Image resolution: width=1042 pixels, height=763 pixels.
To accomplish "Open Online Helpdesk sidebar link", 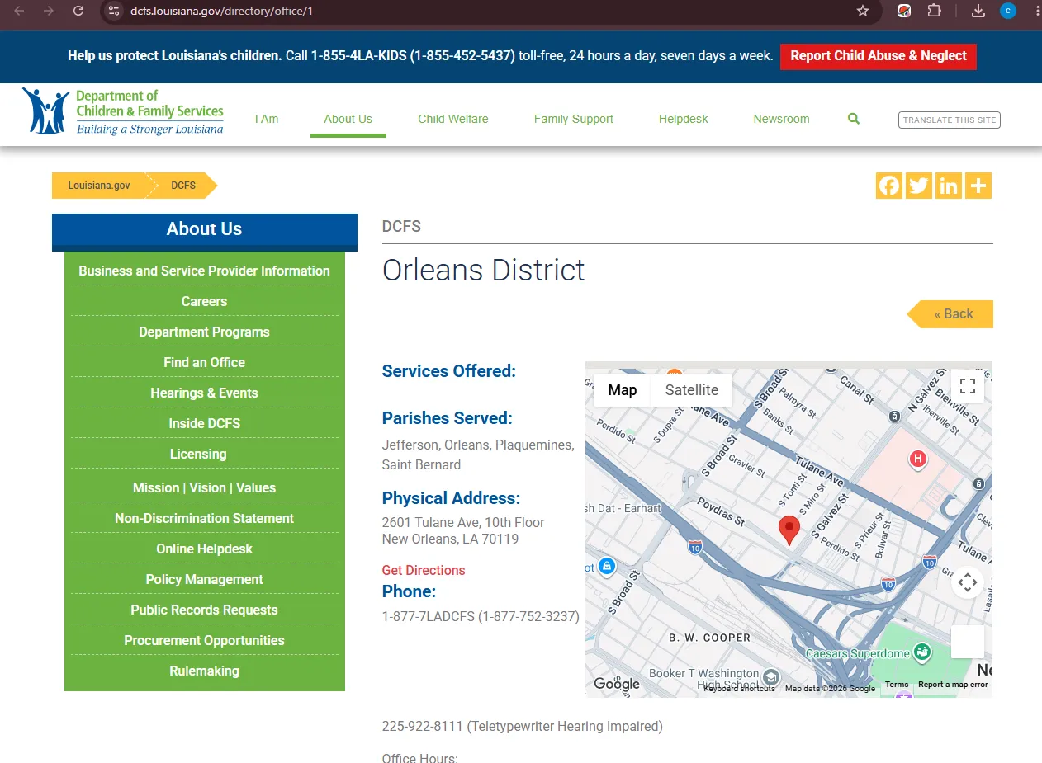I will [204, 549].
